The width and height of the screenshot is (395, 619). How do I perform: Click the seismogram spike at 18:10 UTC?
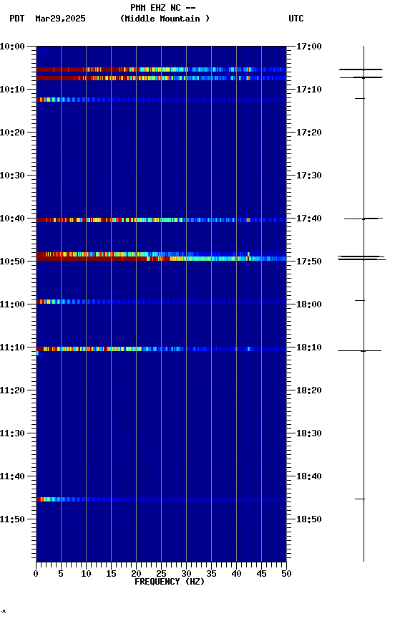click(359, 350)
